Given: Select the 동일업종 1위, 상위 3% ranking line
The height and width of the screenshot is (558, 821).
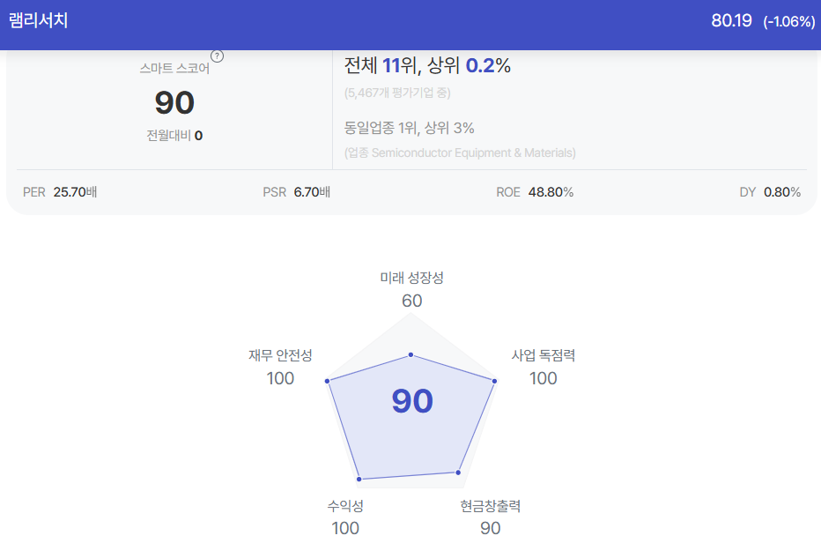Looking at the screenshot, I should click(x=409, y=128).
